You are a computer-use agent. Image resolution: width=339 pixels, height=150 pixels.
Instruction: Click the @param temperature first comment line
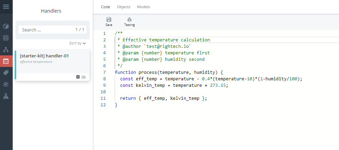164,53
